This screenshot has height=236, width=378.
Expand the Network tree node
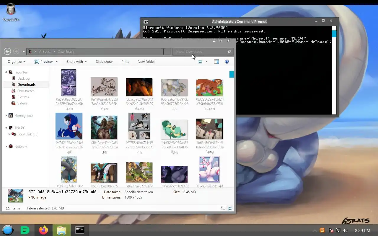point(6,147)
